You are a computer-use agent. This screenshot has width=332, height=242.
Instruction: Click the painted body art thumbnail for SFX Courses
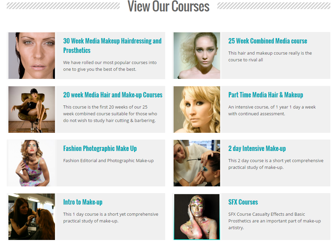pyautogui.click(x=197, y=217)
